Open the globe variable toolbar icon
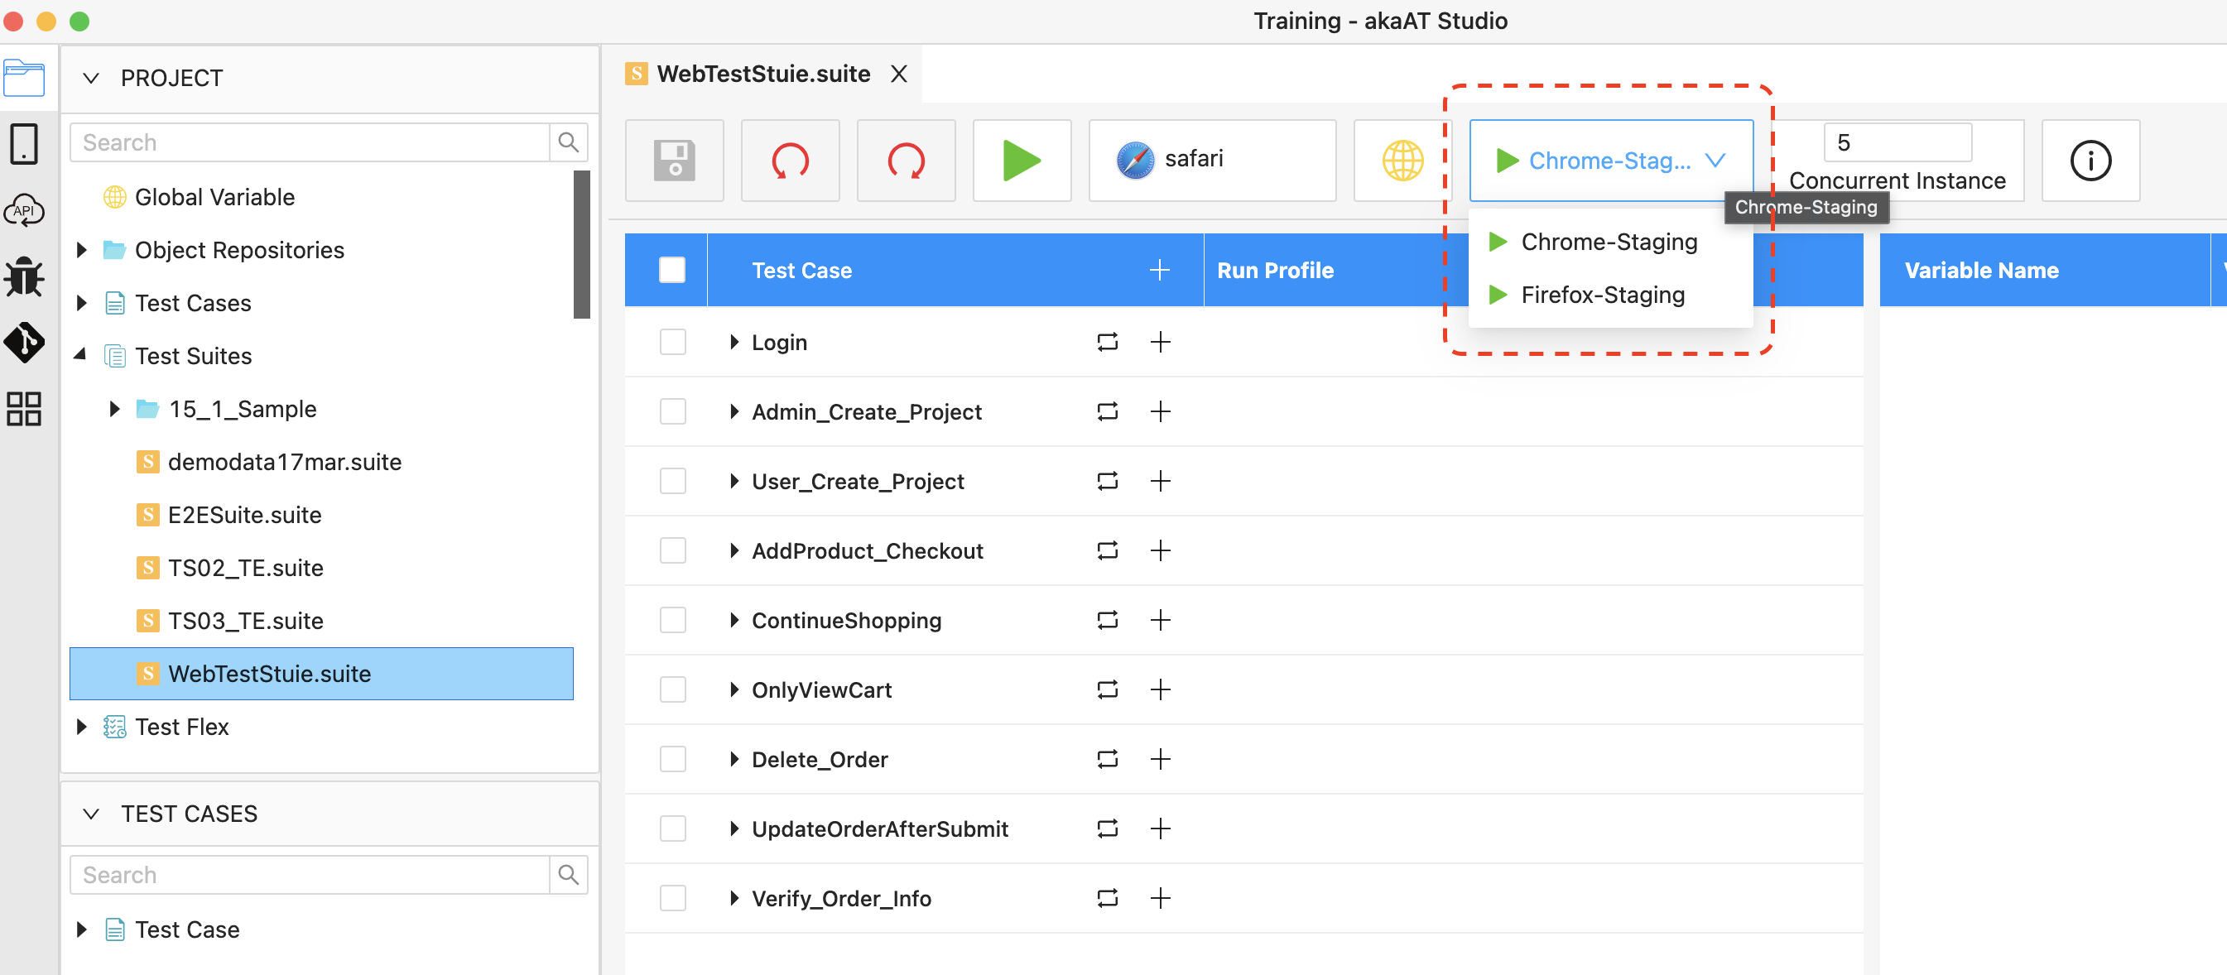 coord(1402,161)
